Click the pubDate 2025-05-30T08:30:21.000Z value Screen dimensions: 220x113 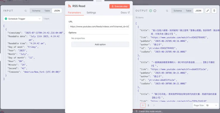point(170,73)
